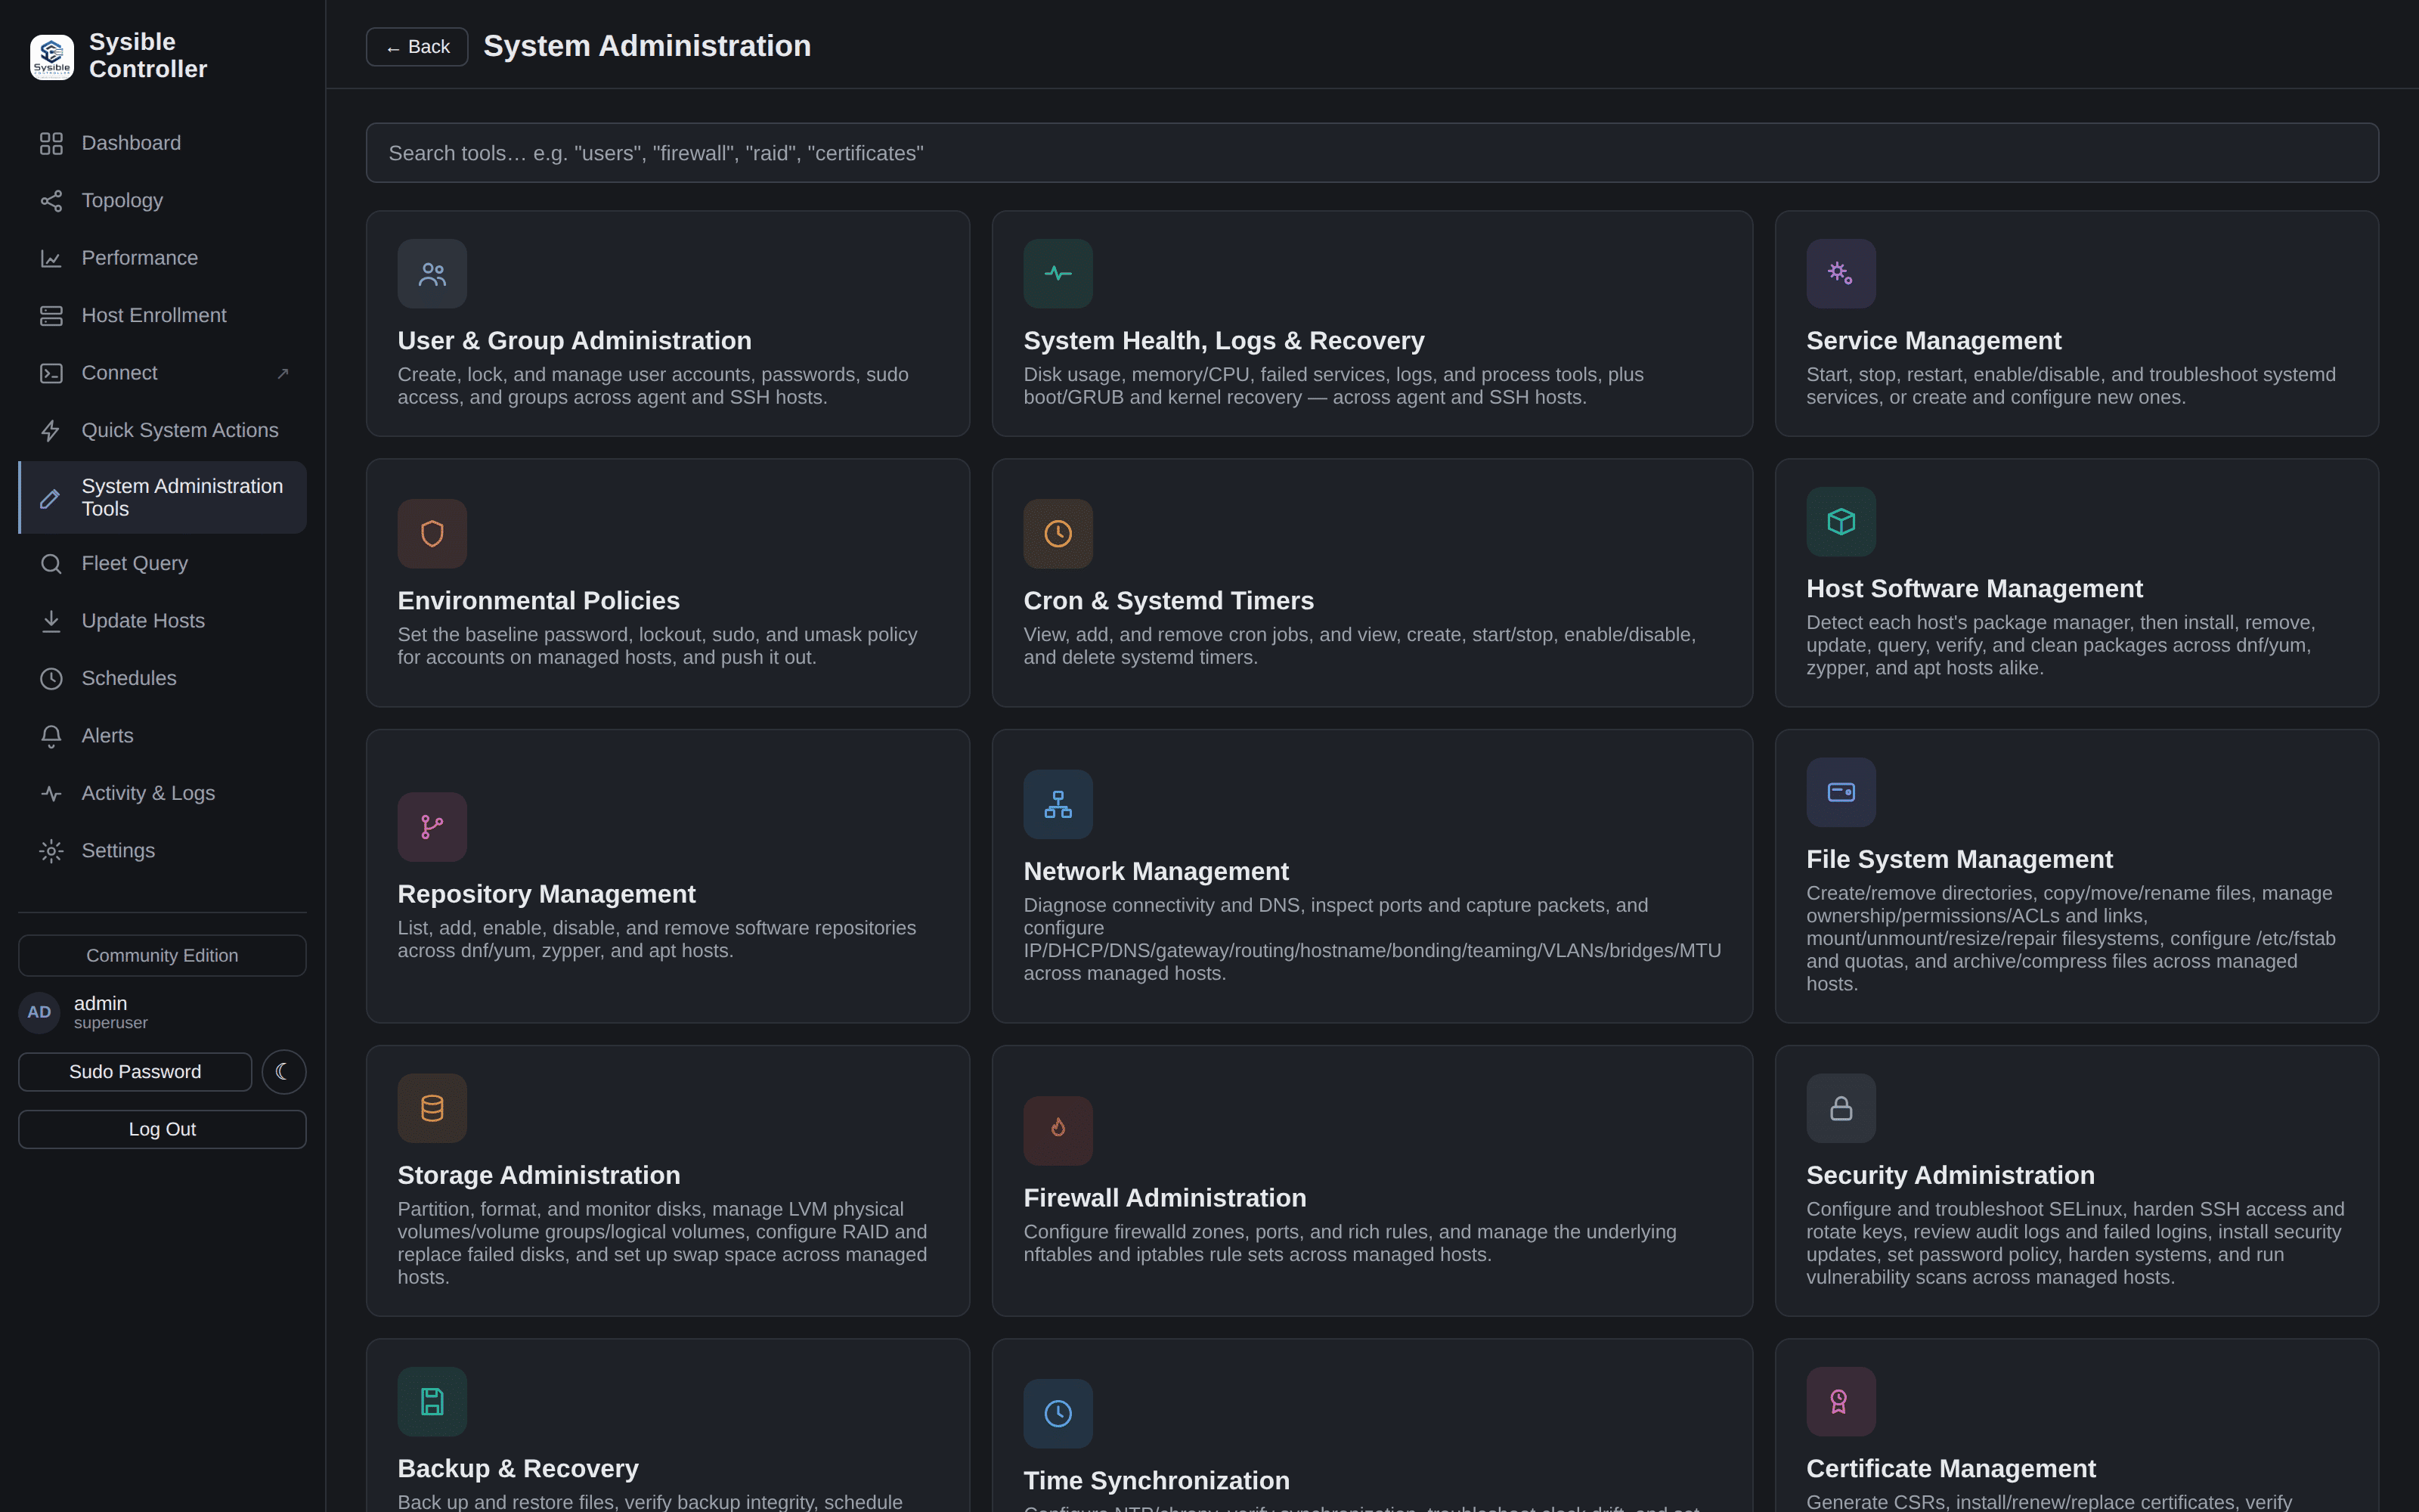Open the Cron & Systemd Timers heading

click(1169, 601)
